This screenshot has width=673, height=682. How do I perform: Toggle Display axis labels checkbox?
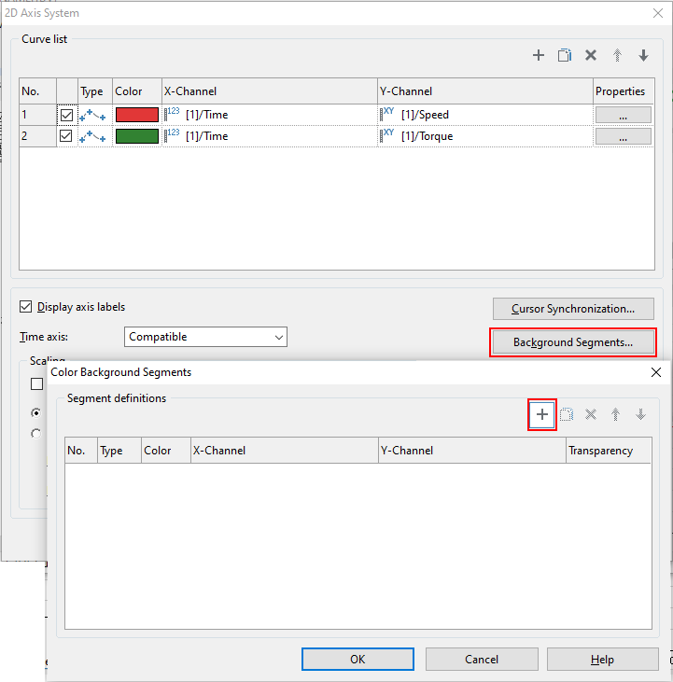tap(26, 307)
